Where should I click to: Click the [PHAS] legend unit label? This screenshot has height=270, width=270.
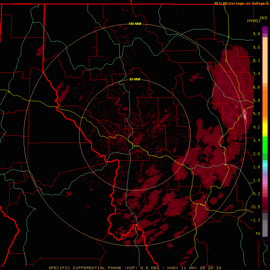[253, 21]
